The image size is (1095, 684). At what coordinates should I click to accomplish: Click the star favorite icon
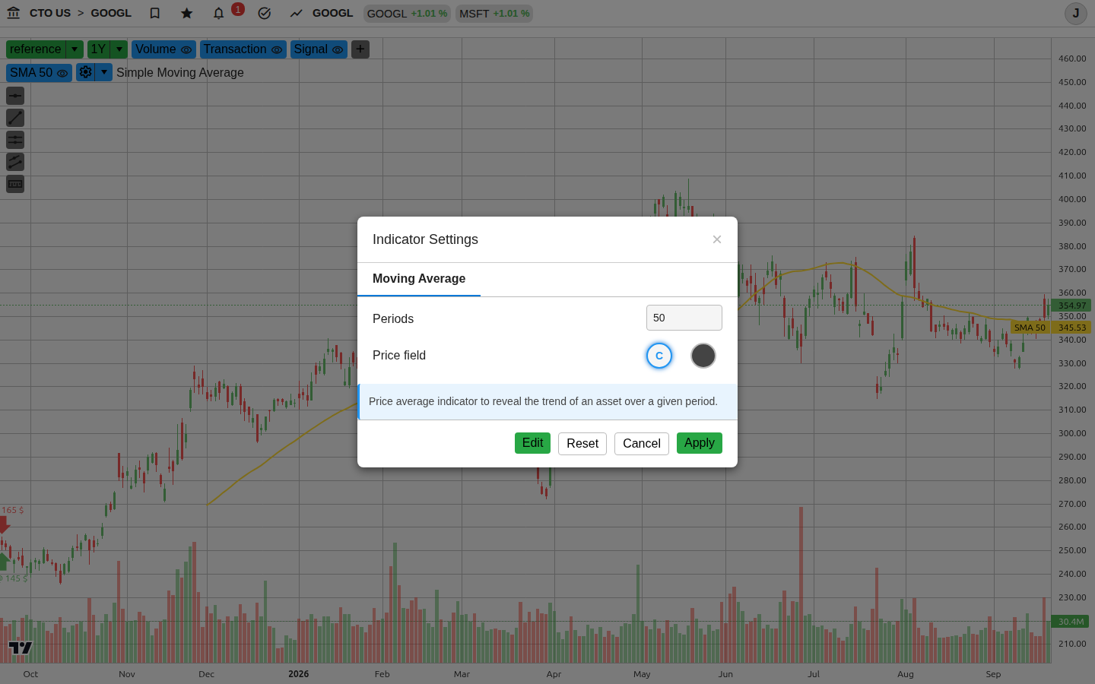click(x=187, y=13)
